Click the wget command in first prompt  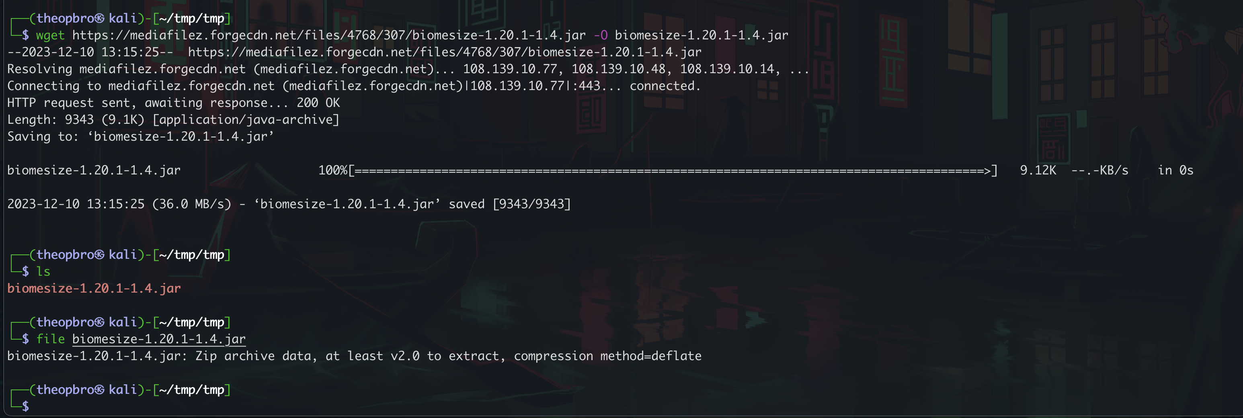tap(50, 35)
